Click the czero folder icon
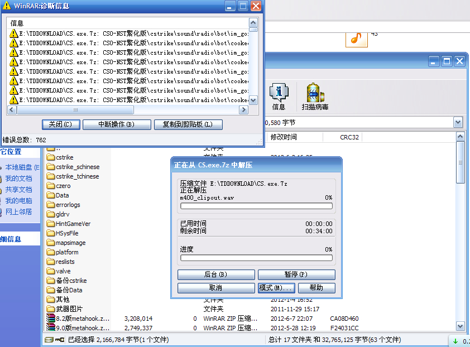Image resolution: width=470 pixels, height=347 pixels. coord(51,186)
